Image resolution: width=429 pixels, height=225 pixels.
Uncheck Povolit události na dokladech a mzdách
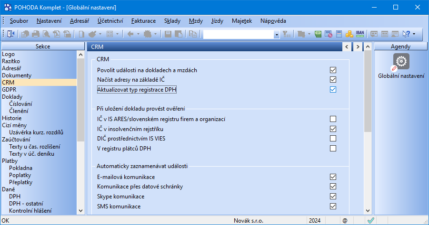[333, 70]
